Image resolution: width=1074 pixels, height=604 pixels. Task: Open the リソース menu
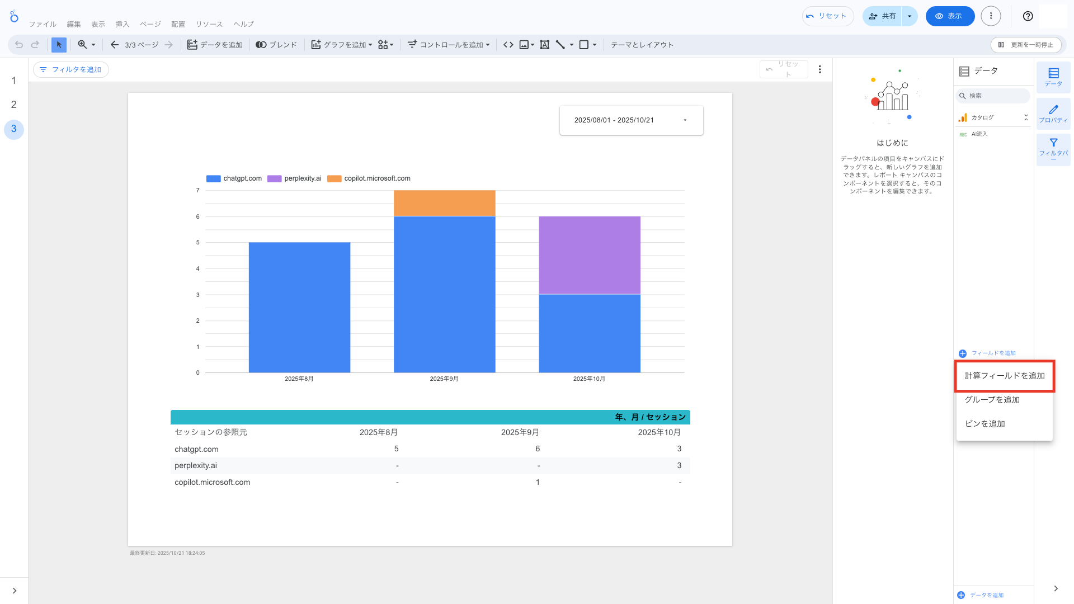tap(209, 24)
